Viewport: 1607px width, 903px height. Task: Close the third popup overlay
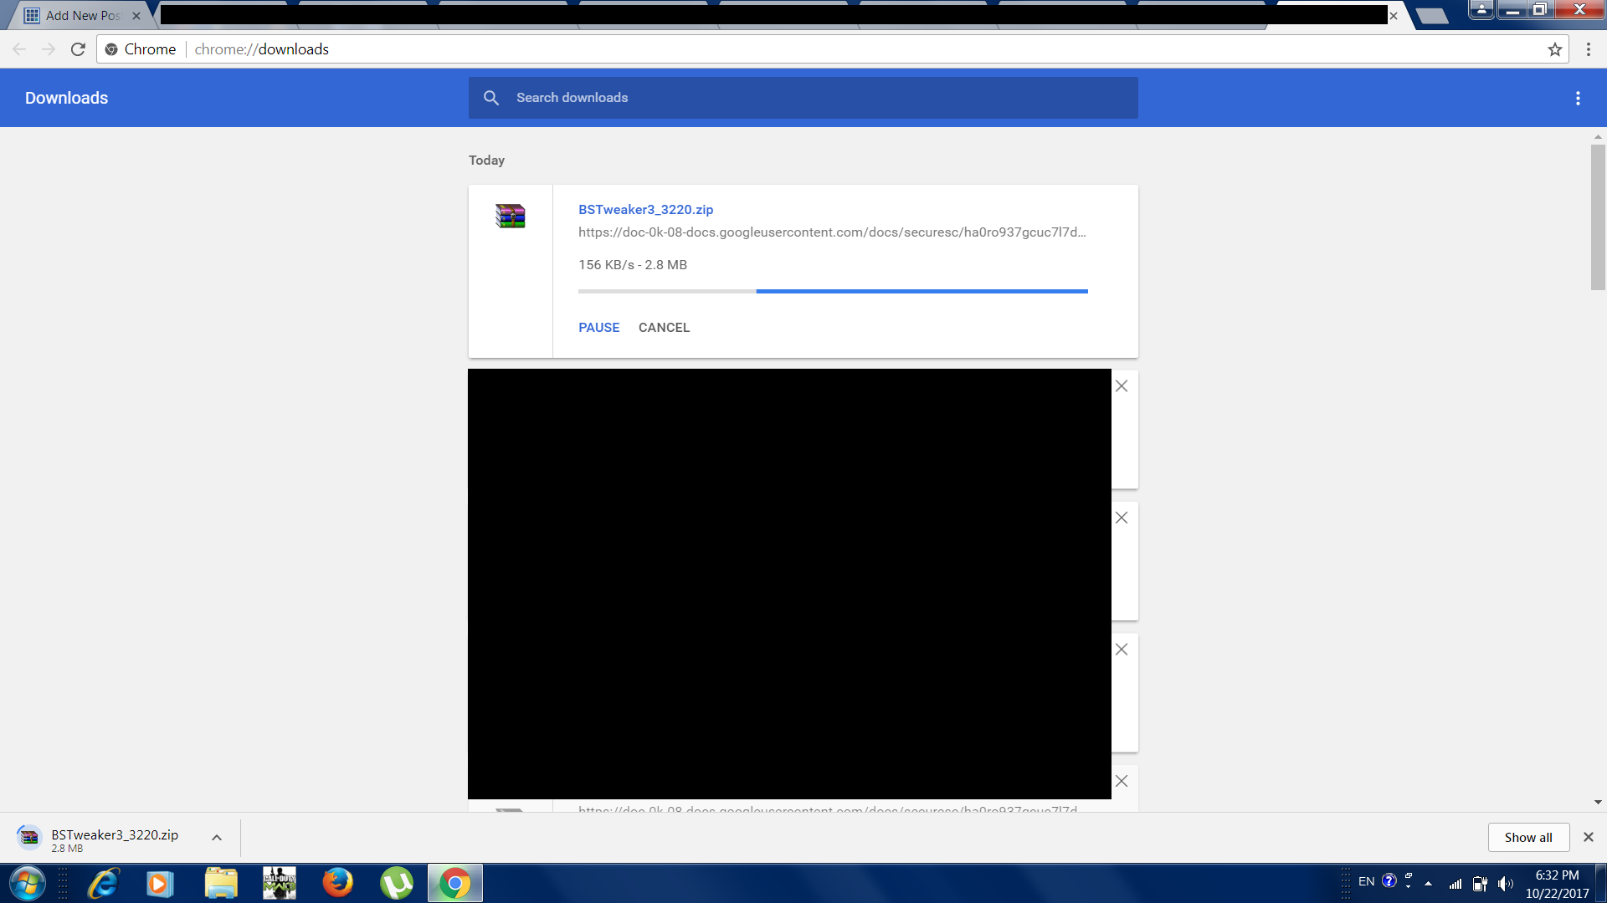pyautogui.click(x=1120, y=650)
